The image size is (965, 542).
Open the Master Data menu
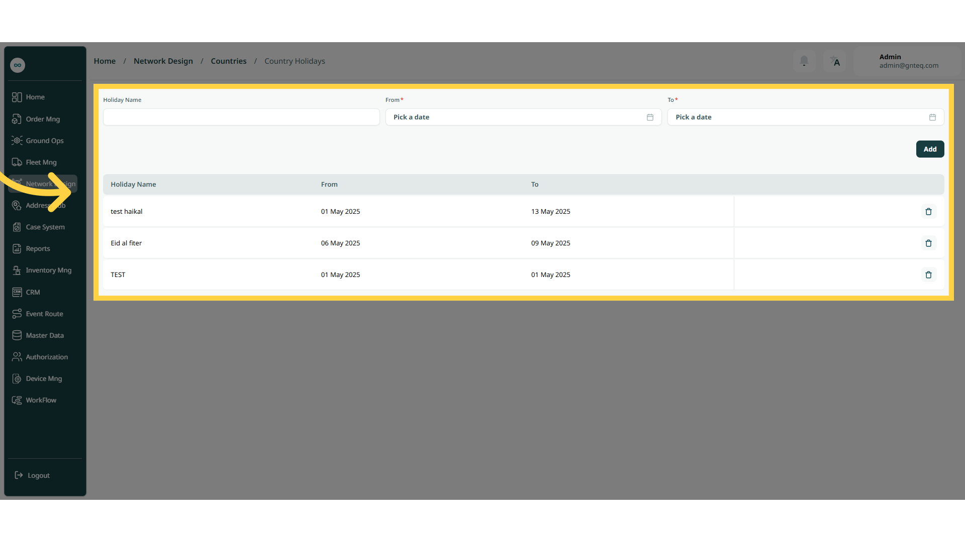pos(45,336)
